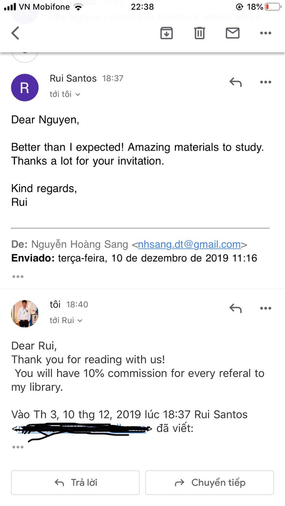Tap battery indicator in status bar
This screenshot has width=285, height=506.
pyautogui.click(x=273, y=7)
